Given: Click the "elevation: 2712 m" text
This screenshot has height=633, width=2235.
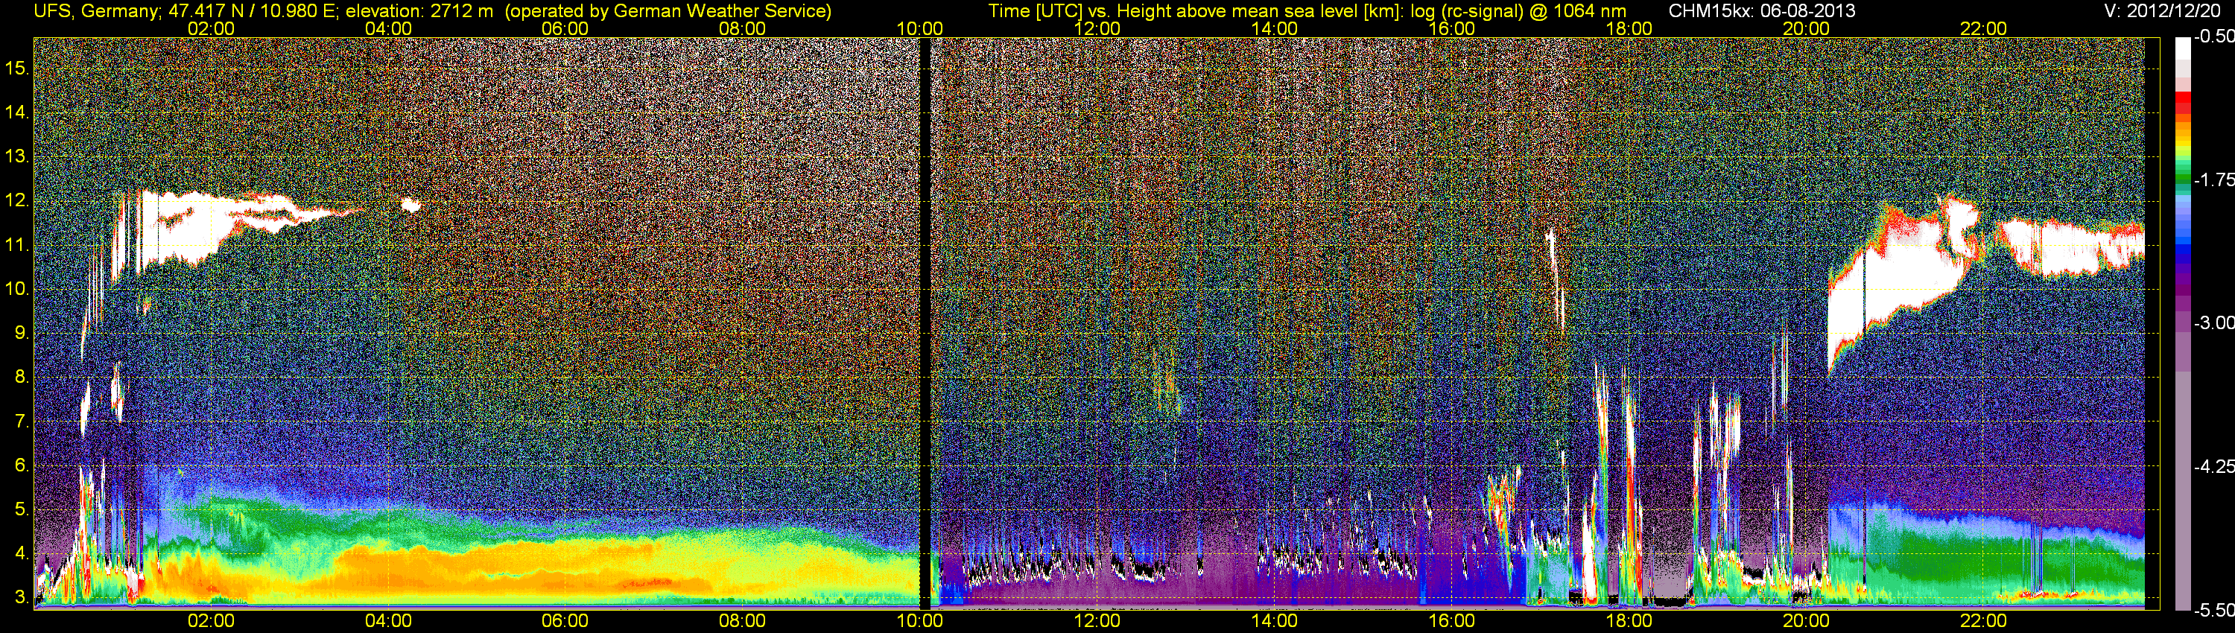Looking at the screenshot, I should (420, 10).
